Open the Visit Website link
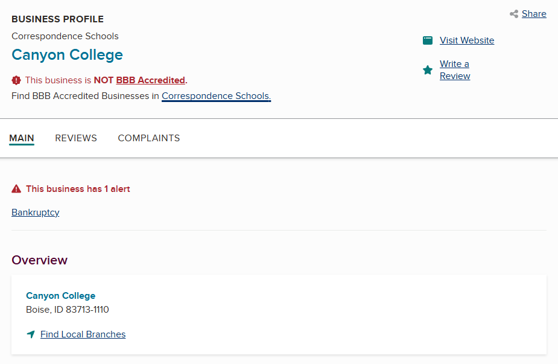 coord(466,40)
